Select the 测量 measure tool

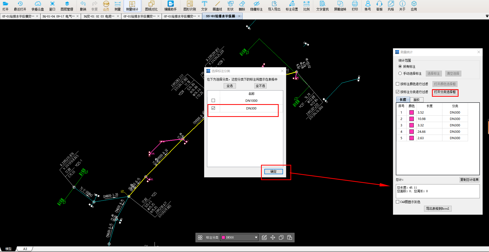tap(117, 6)
